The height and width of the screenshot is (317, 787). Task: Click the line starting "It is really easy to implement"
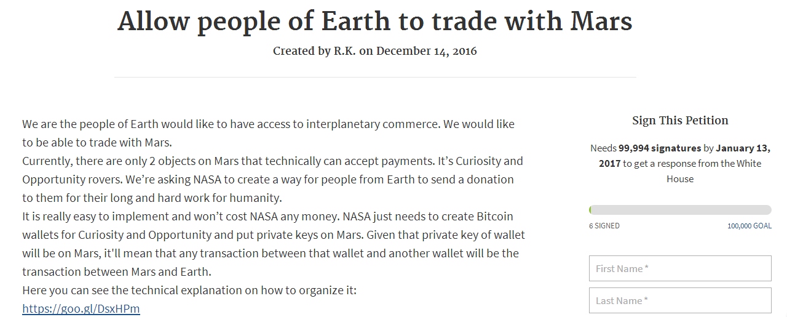coord(267,217)
